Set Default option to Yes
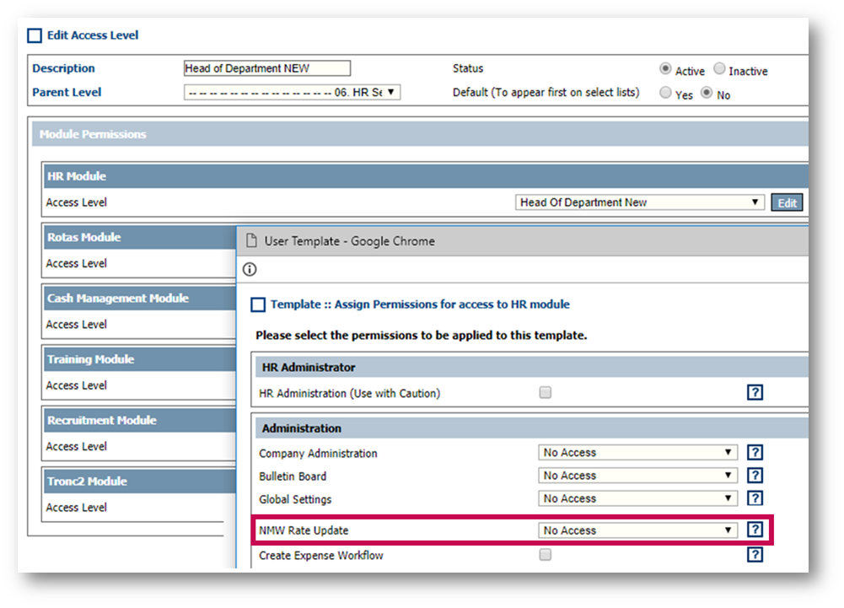 point(666,93)
